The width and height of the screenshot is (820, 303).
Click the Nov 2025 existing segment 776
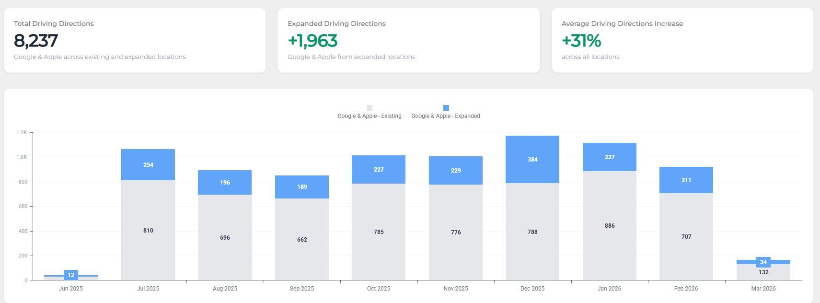pos(456,232)
